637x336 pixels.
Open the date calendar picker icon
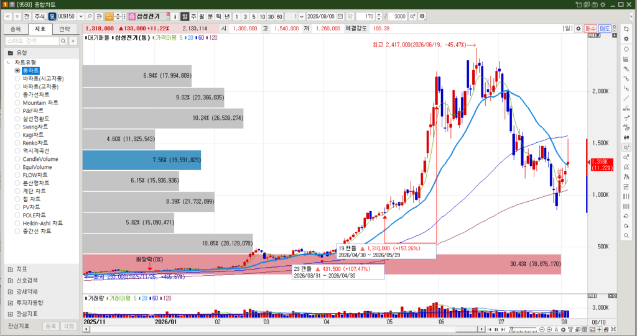pyautogui.click(x=340, y=17)
